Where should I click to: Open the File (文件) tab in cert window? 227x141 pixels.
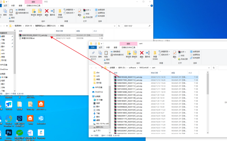(93, 47)
